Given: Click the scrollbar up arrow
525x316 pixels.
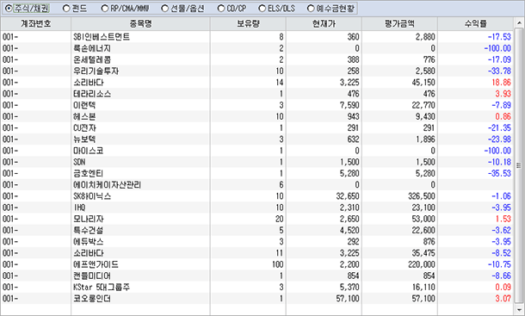Looking at the screenshot, I should point(519,22).
